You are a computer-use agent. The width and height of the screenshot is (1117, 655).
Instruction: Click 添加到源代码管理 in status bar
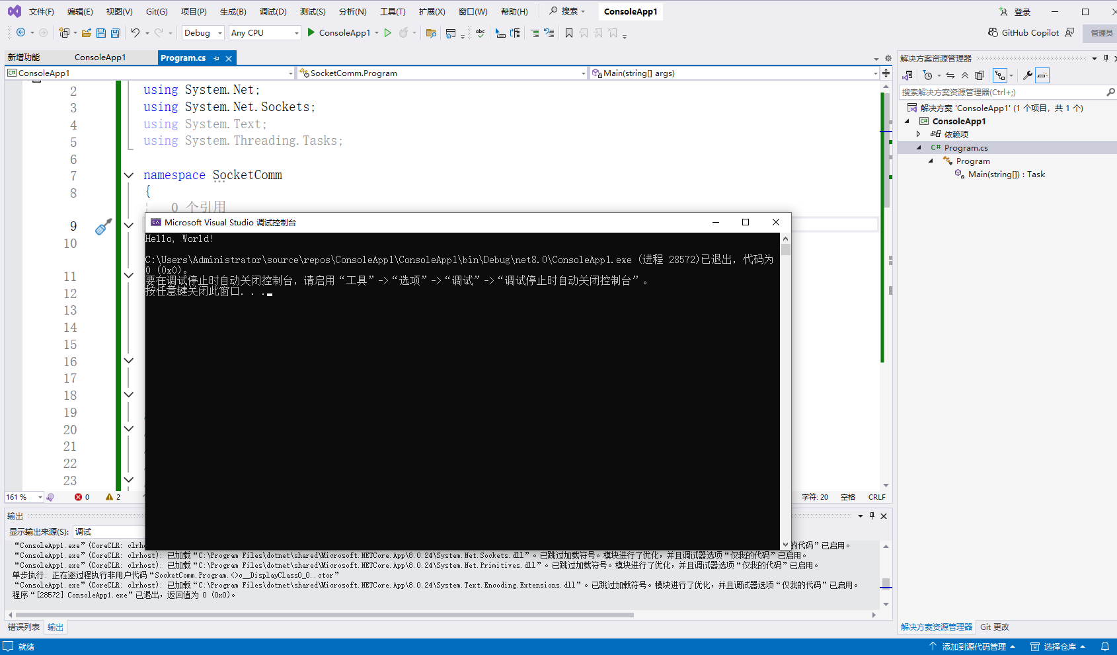tap(973, 646)
